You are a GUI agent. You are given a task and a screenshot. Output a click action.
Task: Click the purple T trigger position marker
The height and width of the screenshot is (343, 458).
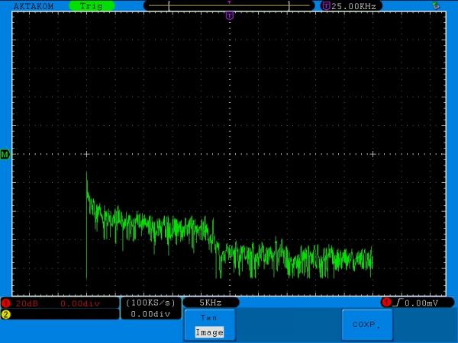pyautogui.click(x=230, y=16)
